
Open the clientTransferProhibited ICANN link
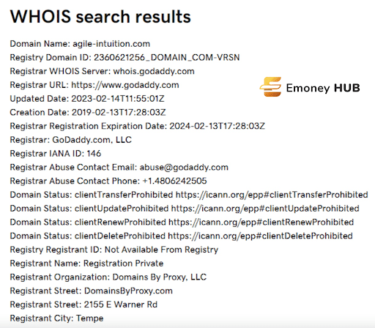272,195
